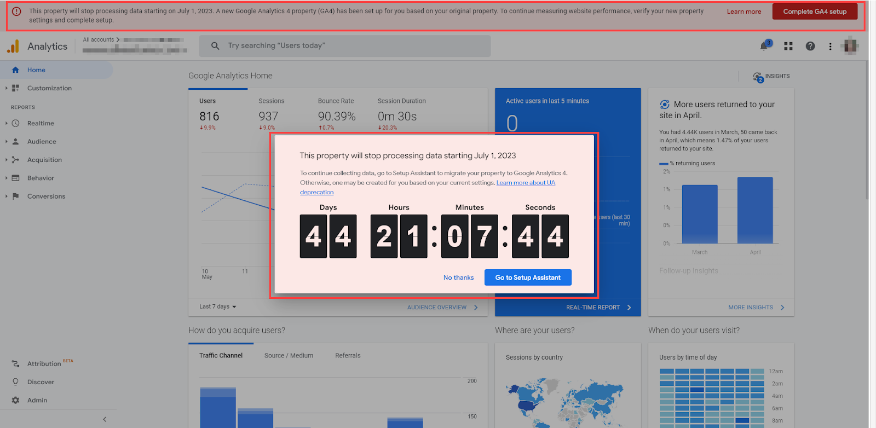Open the More Insights link
The image size is (876, 428).
[x=756, y=308]
